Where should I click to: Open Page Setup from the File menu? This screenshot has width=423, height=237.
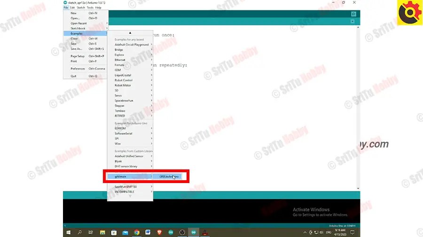[x=86, y=56]
